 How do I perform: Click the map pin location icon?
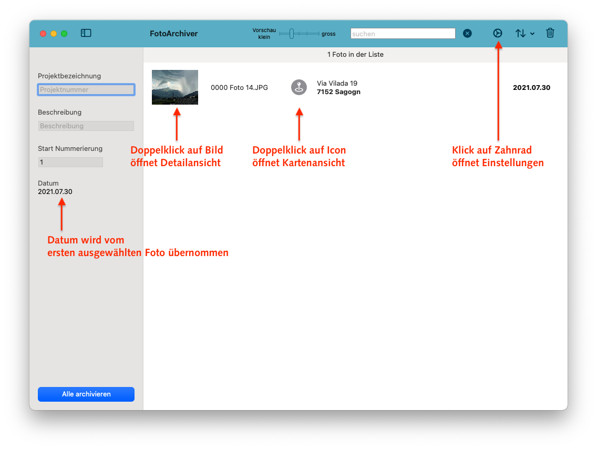pyautogui.click(x=299, y=87)
